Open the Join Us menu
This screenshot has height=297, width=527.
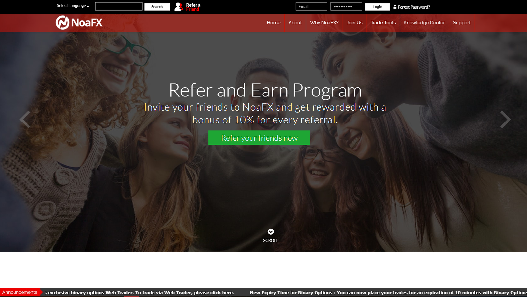[x=354, y=23]
